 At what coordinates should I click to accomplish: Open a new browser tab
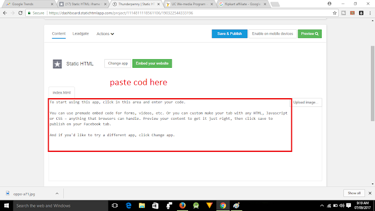(x=275, y=4)
